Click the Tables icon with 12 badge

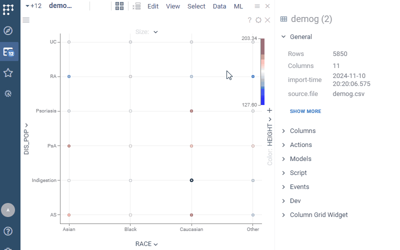point(8,51)
